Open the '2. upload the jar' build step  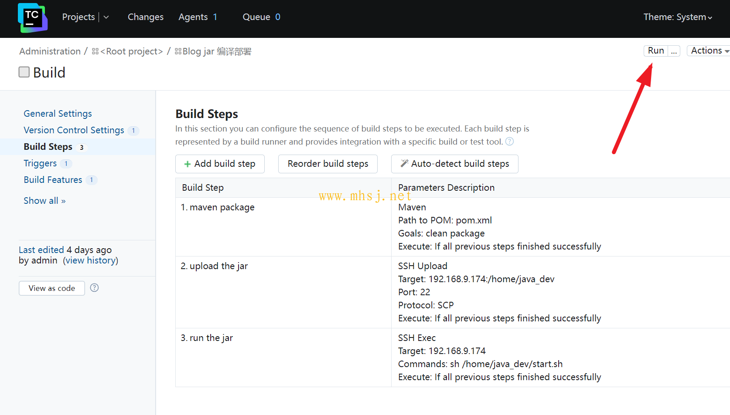point(214,266)
